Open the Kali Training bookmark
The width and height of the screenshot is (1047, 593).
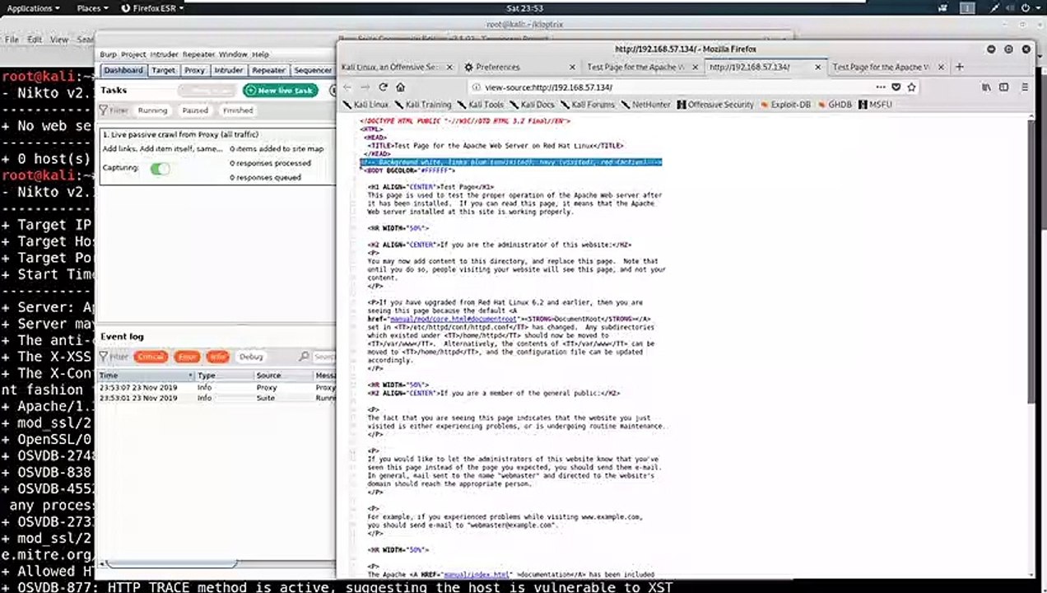[x=422, y=105]
